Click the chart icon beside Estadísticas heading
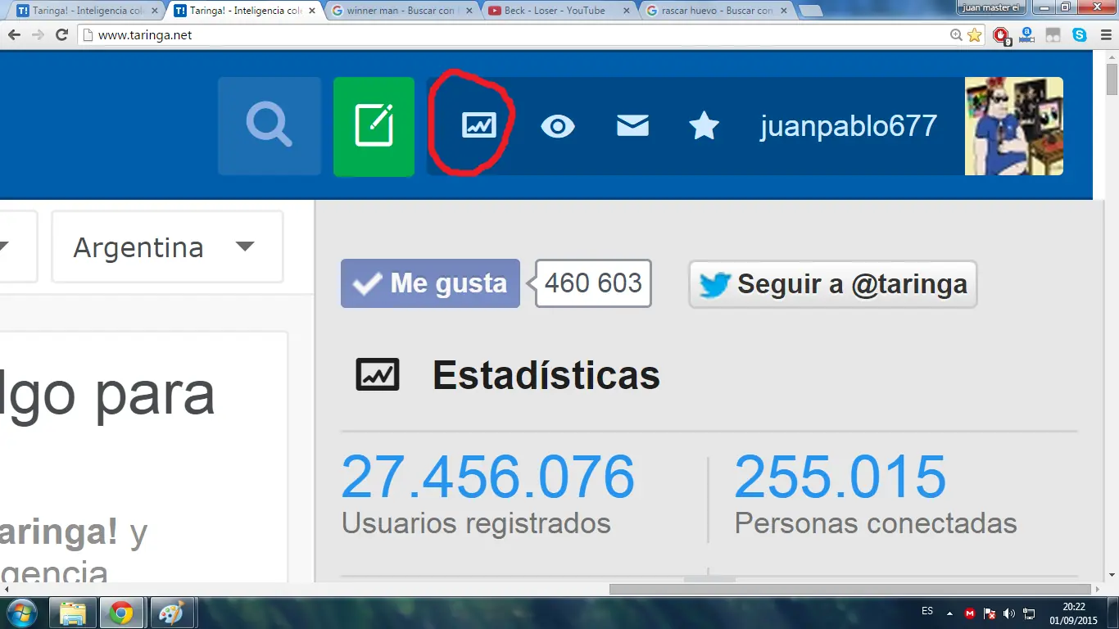 [378, 375]
